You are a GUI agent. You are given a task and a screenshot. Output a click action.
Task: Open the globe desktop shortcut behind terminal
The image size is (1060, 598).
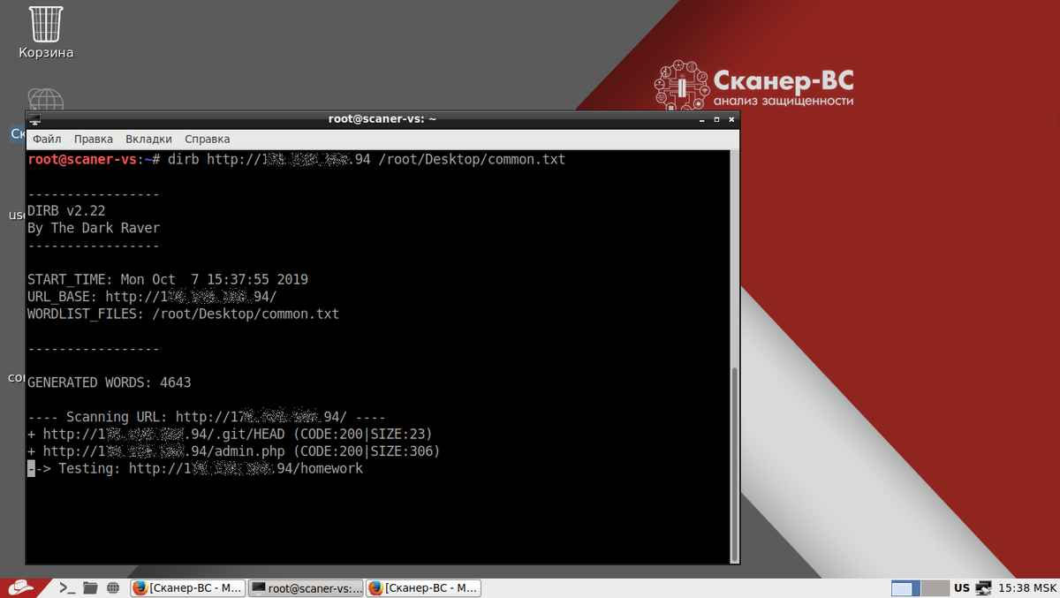(45, 99)
